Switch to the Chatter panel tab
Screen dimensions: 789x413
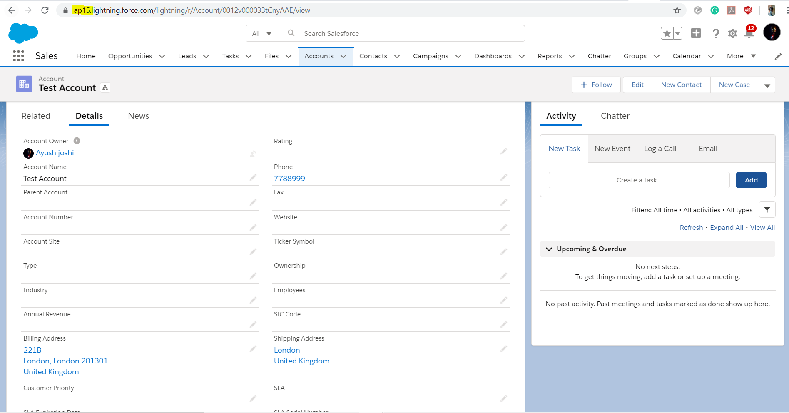[615, 116]
